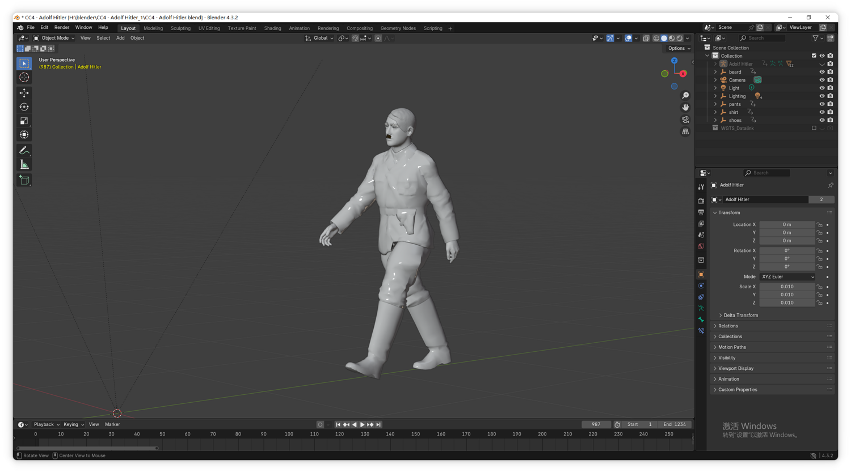Switch to the Geometry Nodes workspace tab
This screenshot has height=473, width=851.
click(x=398, y=28)
